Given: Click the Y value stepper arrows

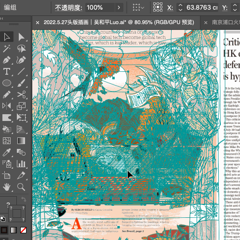Looking at the screenshot, I should [x=235, y=8].
